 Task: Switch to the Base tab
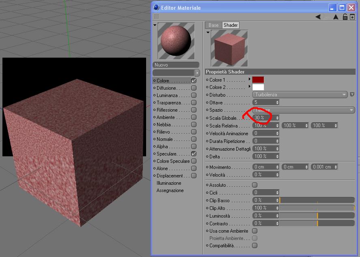point(213,25)
